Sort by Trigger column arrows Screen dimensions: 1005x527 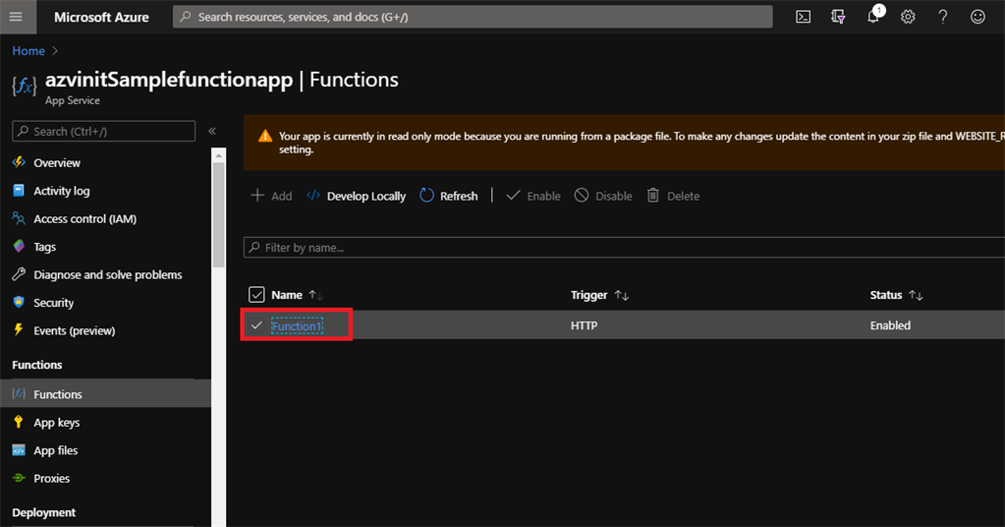(621, 295)
